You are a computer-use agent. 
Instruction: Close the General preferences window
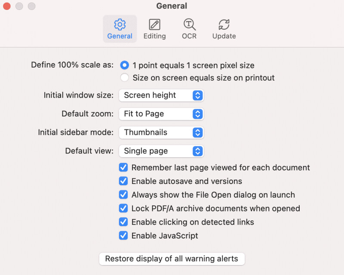tap(6, 6)
